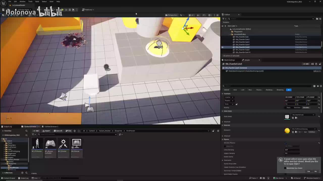Open the Location type dropdown
323x181 pixels.
click(229, 97)
